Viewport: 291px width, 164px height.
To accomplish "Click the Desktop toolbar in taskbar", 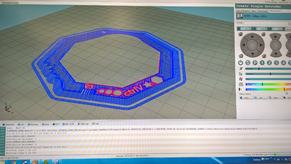I will (257, 160).
